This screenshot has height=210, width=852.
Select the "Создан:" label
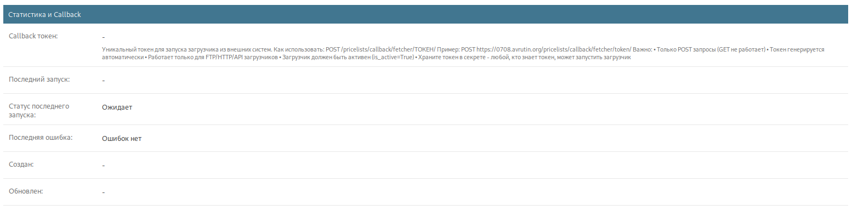(x=21, y=164)
